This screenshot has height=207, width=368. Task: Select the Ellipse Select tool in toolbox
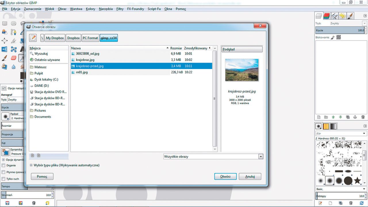pos(14,23)
